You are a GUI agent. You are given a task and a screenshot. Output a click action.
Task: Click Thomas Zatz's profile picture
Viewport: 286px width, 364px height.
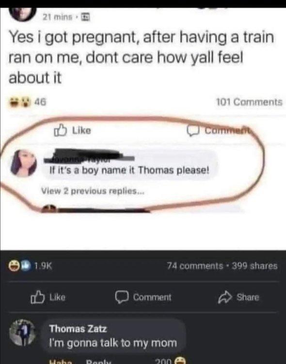pos(22,333)
